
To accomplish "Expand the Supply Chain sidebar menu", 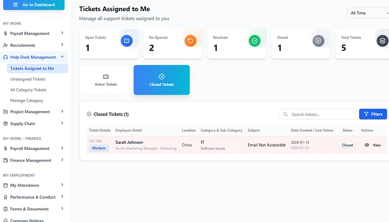I will click(x=62, y=124).
